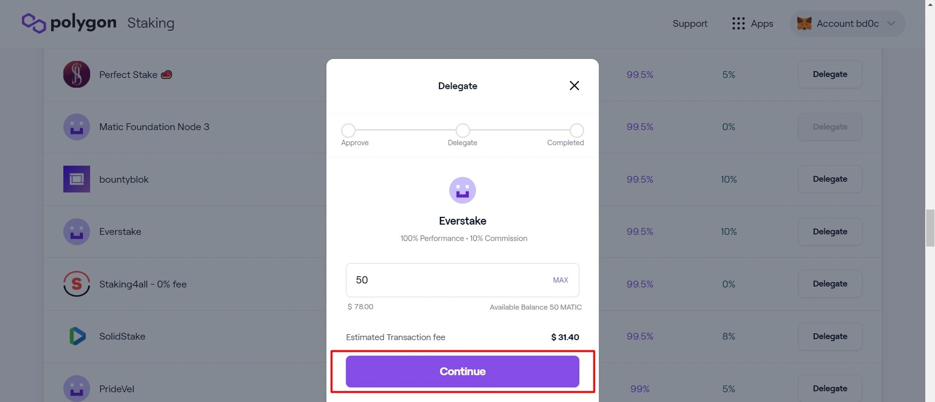Click MAX to fill full balance
Screen dimensions: 935x402
click(560, 280)
